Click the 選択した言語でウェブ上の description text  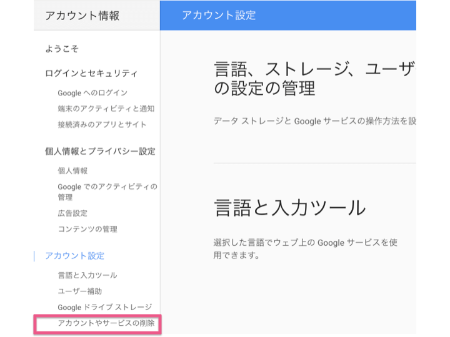tap(306, 249)
